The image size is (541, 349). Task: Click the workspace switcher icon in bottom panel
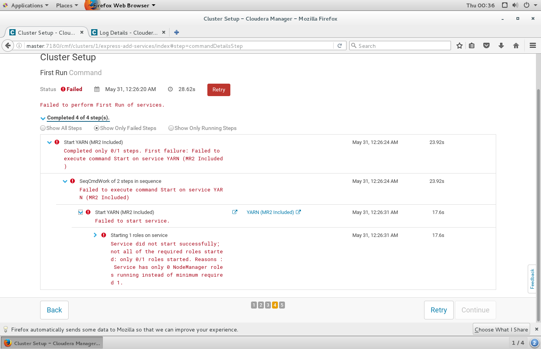click(534, 343)
